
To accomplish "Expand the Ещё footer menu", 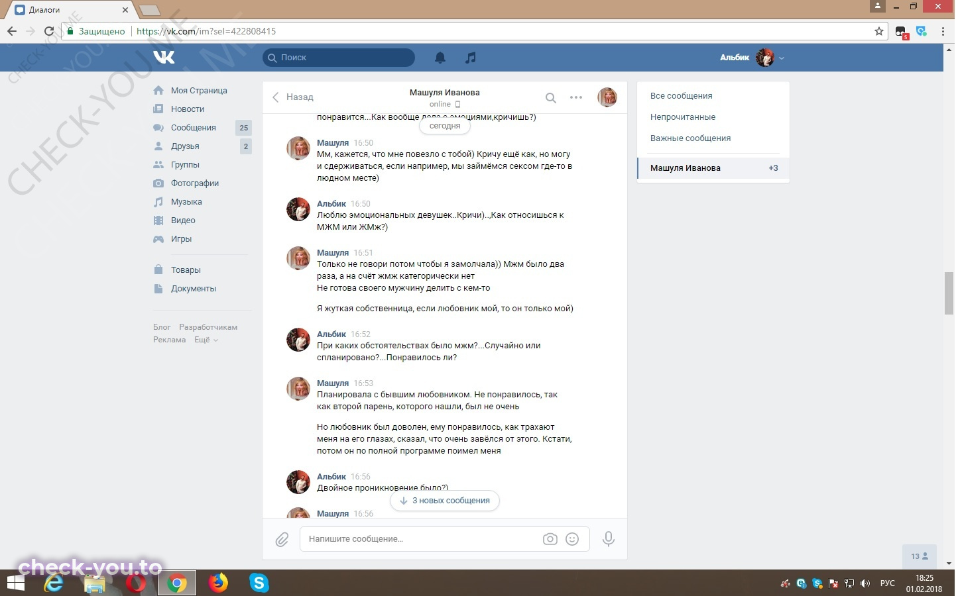I will (x=206, y=340).
